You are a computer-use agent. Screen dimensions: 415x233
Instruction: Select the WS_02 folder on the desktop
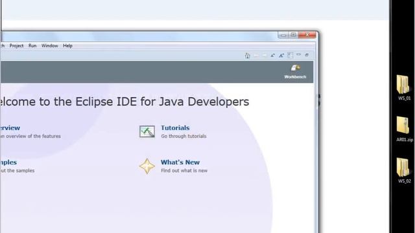(x=404, y=171)
